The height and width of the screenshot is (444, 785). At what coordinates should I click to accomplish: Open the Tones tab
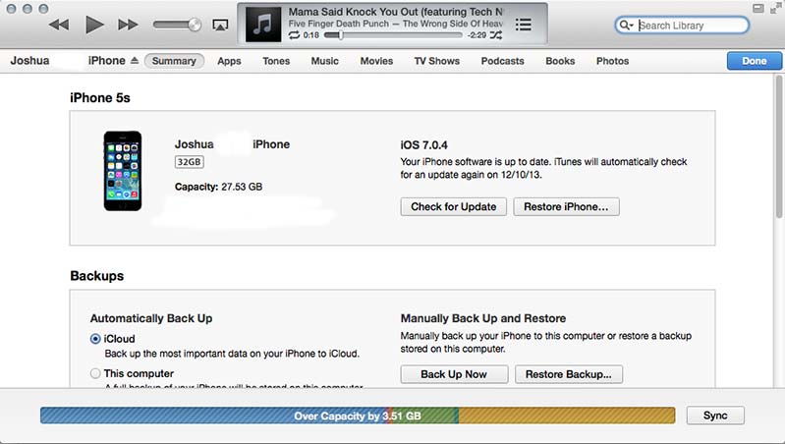coord(276,61)
